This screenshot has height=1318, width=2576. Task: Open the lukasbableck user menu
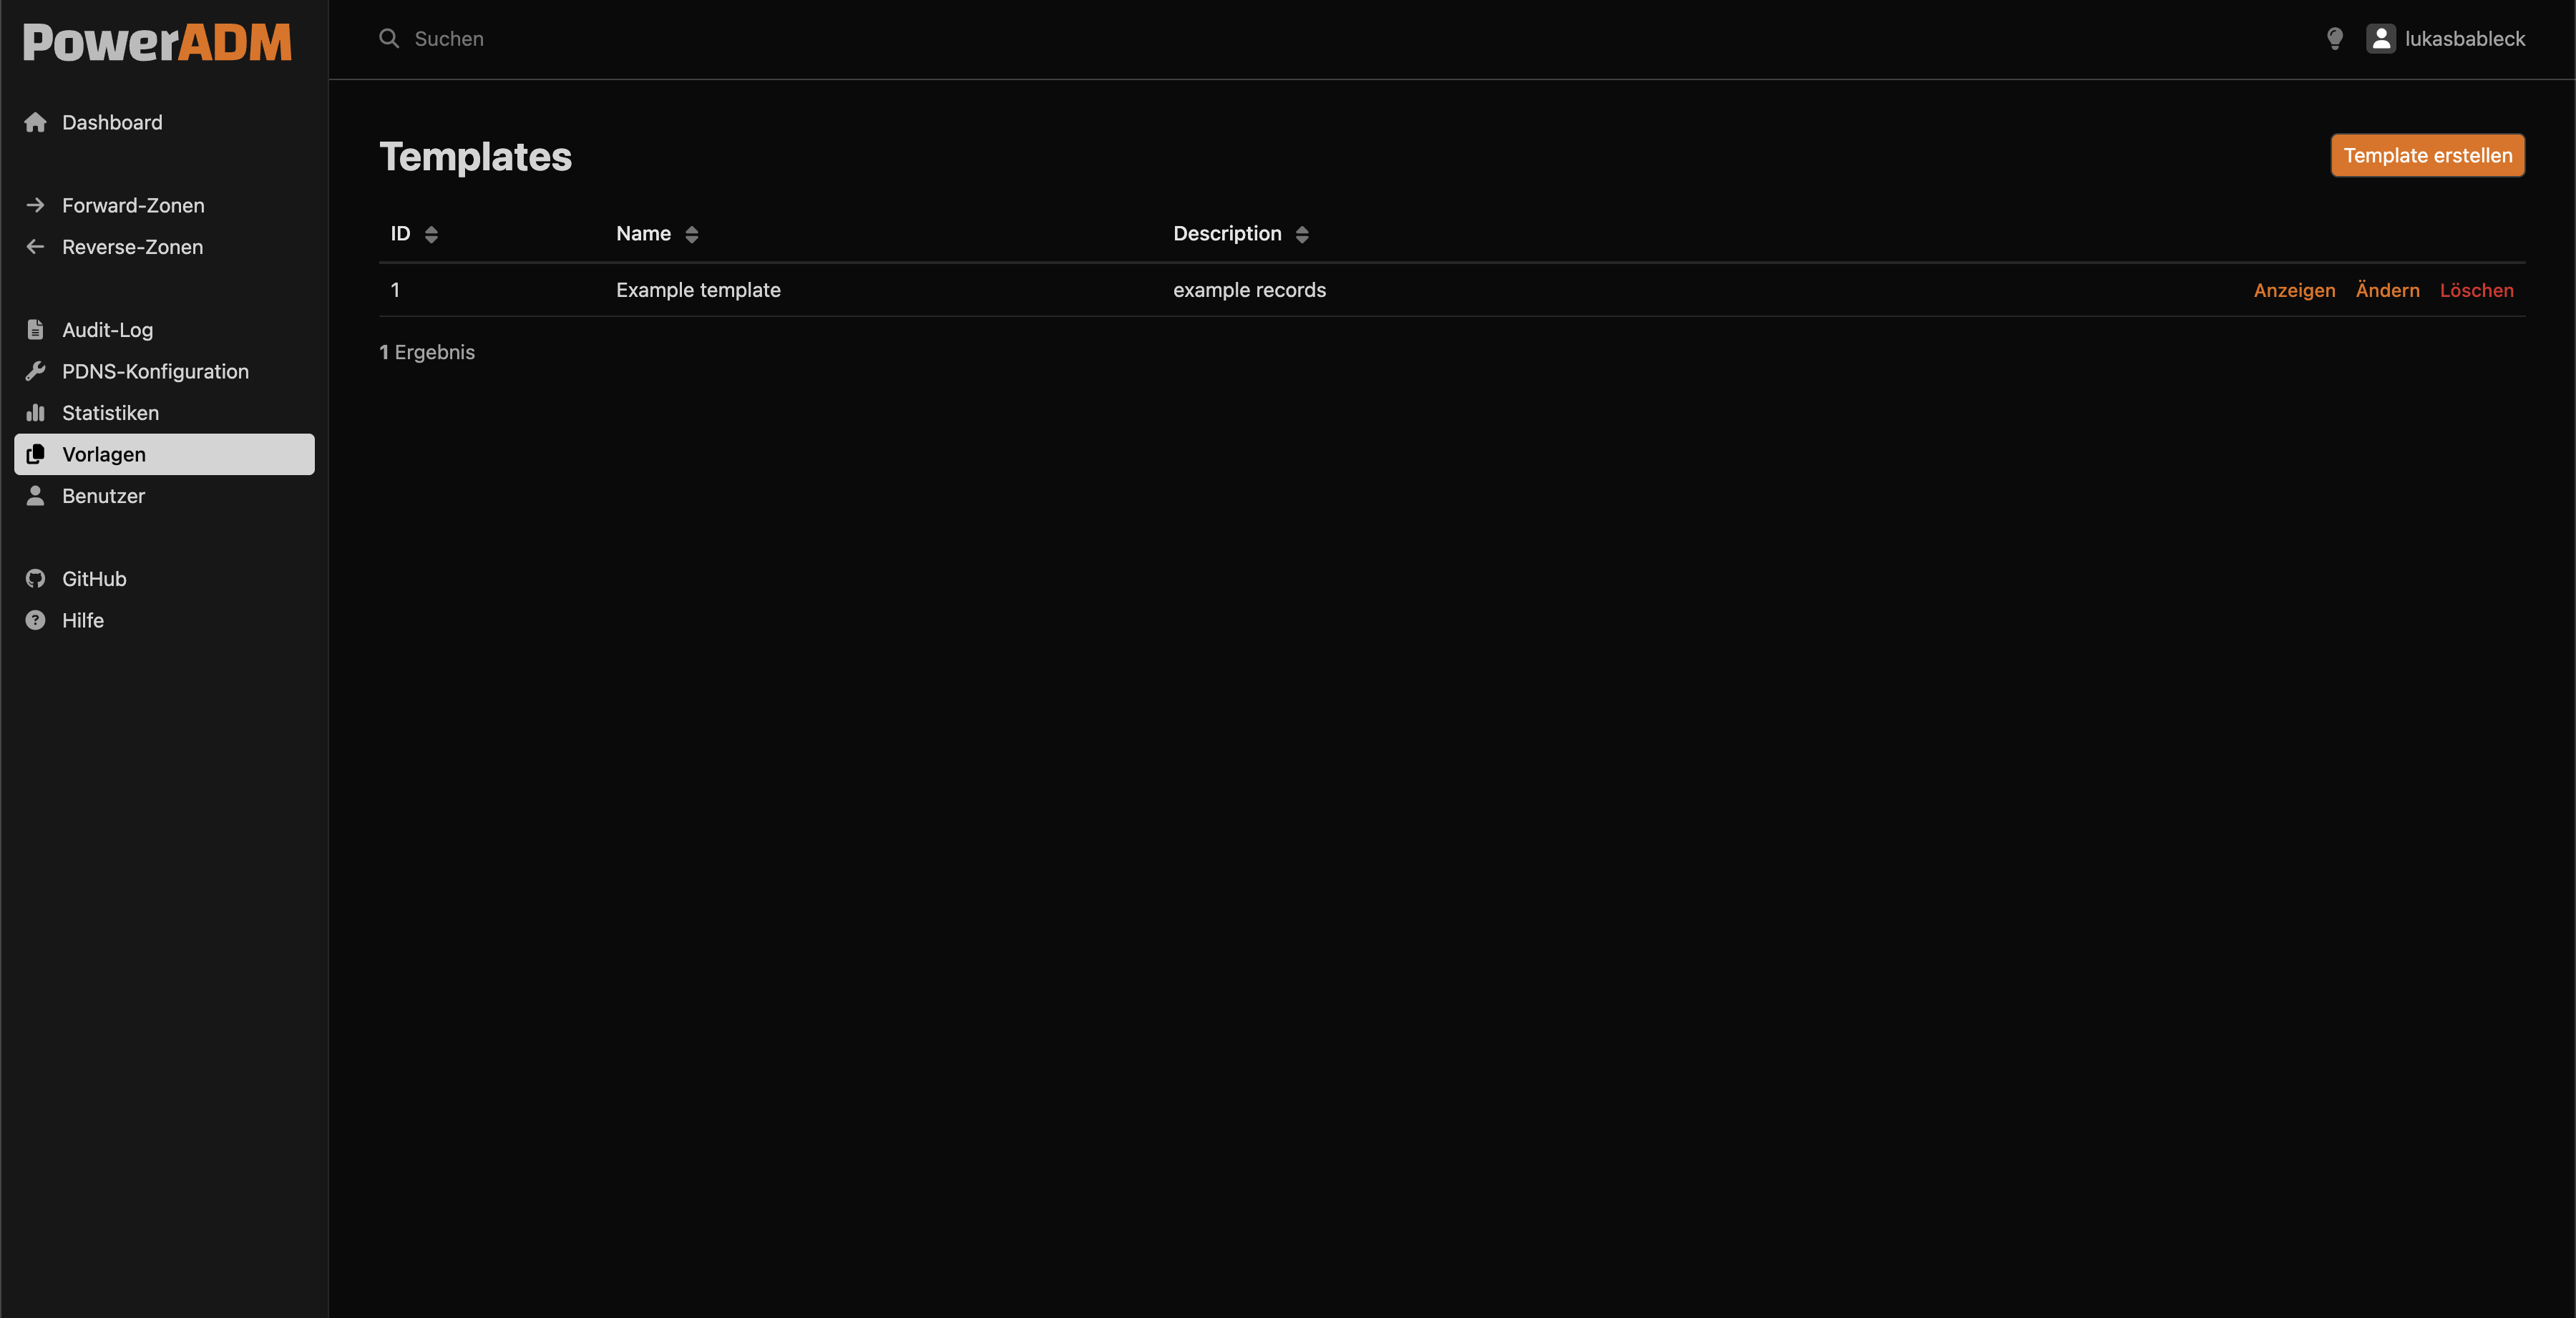pos(2445,39)
